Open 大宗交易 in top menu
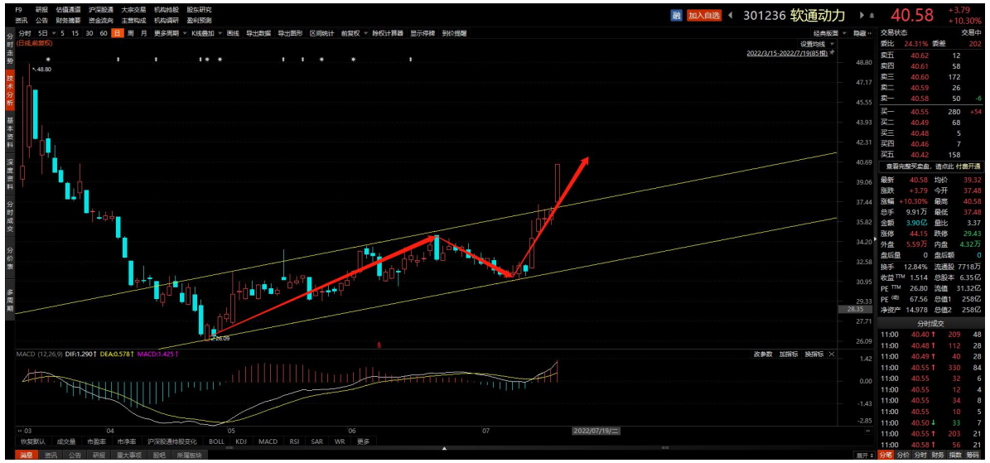Image resolution: width=990 pixels, height=463 pixels. (133, 10)
